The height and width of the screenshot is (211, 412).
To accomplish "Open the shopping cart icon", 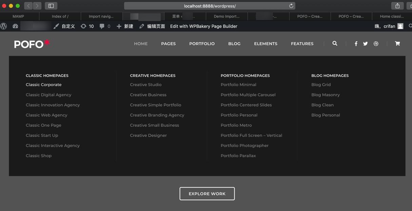I will pyautogui.click(x=397, y=43).
